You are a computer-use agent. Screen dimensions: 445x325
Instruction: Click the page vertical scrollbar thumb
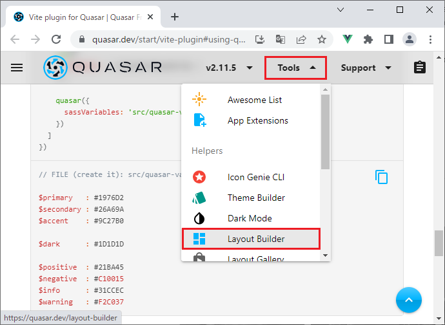tap(439, 243)
